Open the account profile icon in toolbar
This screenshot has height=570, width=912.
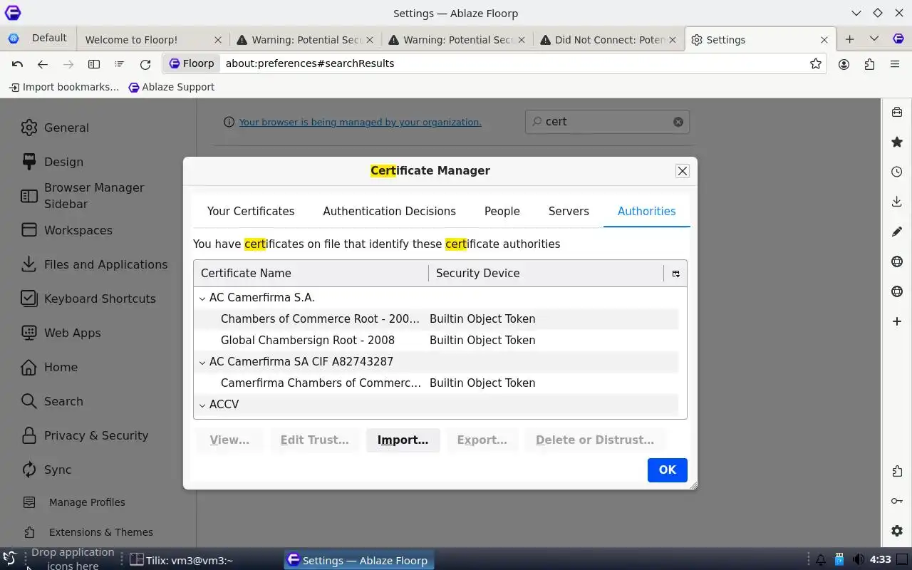click(844, 64)
